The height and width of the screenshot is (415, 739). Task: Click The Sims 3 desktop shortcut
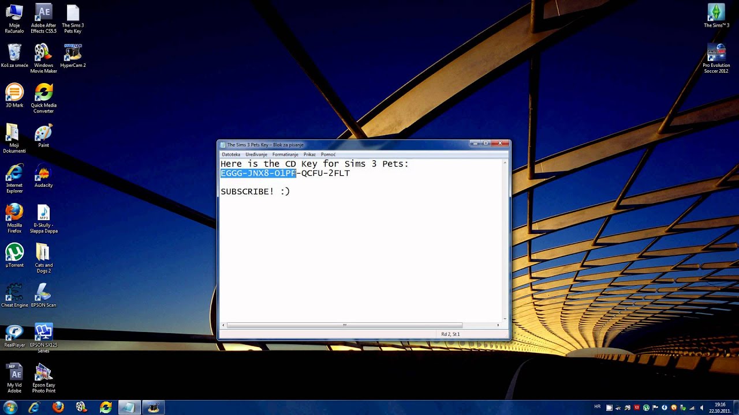[x=716, y=13]
